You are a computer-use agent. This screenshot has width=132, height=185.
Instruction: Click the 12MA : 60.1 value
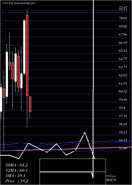pos(16,170)
